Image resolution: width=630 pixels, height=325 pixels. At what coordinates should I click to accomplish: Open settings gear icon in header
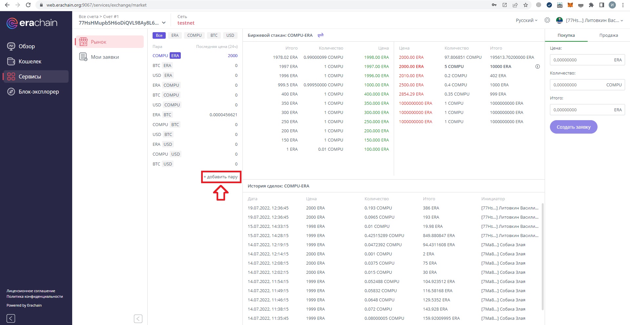click(x=547, y=20)
